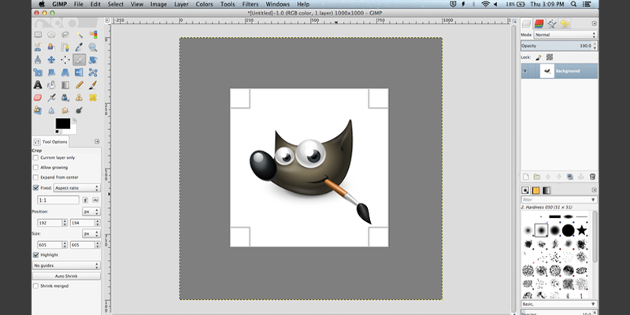The image size is (630, 315).
Task: Open the Fixed Aspect ratio dropdown
Action: [x=76, y=187]
